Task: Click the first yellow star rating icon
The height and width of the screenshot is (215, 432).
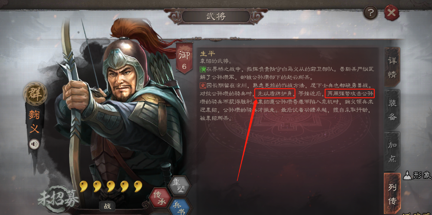Action: coord(84,186)
